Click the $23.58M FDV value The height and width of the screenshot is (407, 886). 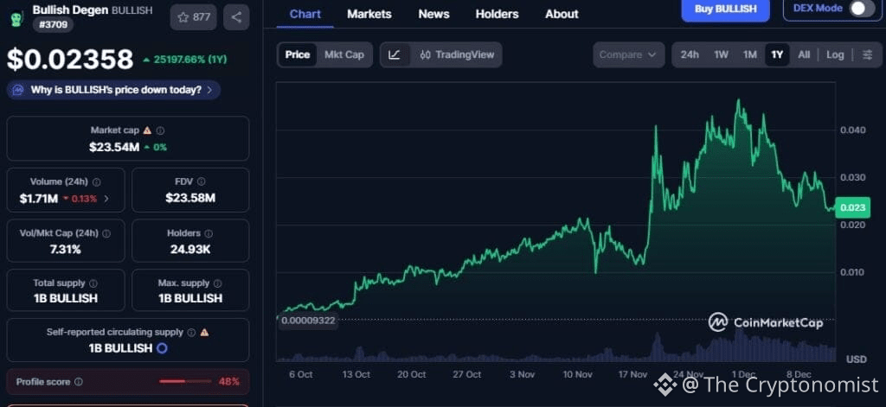[190, 198]
